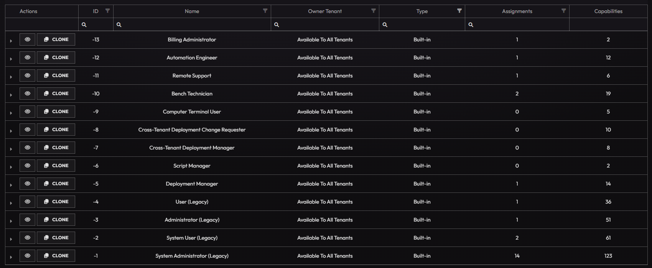
Task: Expand the Script Manager row
Action: tap(11, 167)
